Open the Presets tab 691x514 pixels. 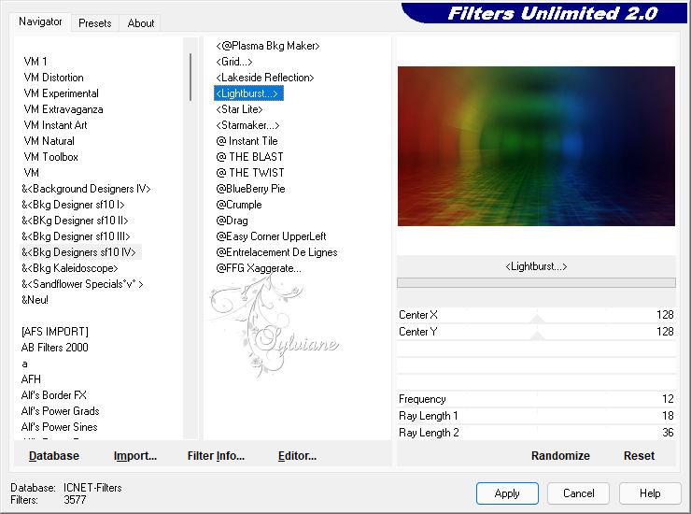tap(94, 23)
